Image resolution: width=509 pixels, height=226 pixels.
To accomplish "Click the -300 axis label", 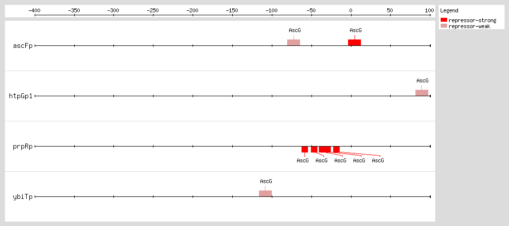I will point(113,10).
